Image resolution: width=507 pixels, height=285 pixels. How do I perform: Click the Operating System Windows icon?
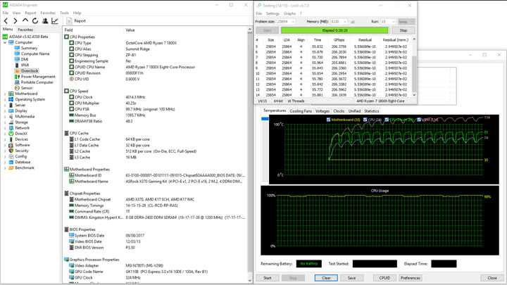11,99
